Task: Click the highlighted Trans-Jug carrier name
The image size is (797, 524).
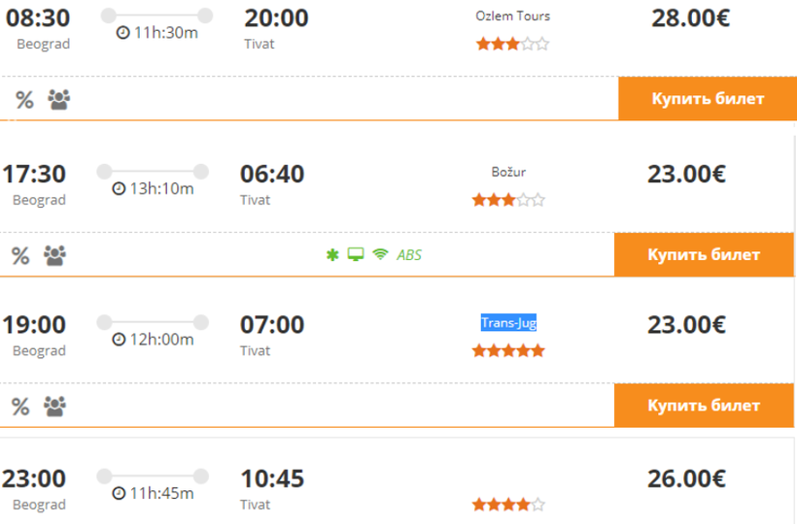Action: click(508, 322)
